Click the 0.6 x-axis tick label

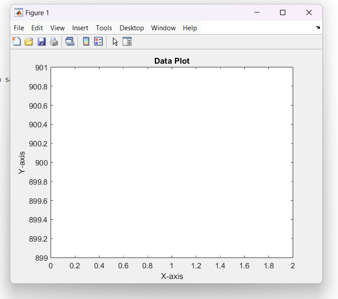tap(124, 266)
